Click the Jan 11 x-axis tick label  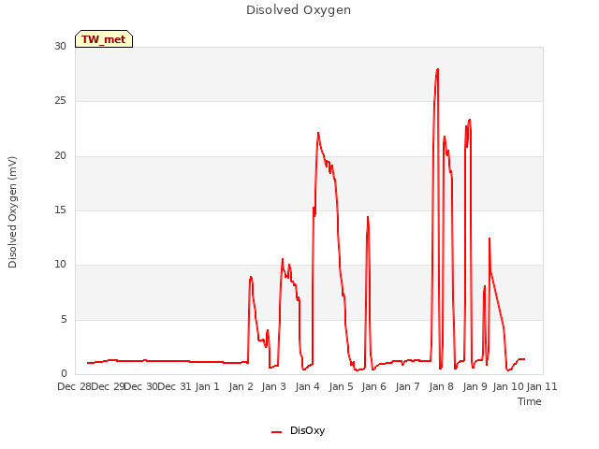(542, 386)
